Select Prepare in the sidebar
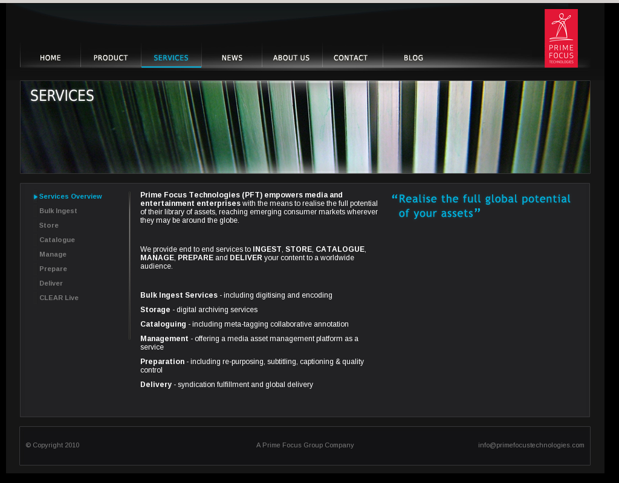Image resolution: width=619 pixels, height=483 pixels. (53, 269)
